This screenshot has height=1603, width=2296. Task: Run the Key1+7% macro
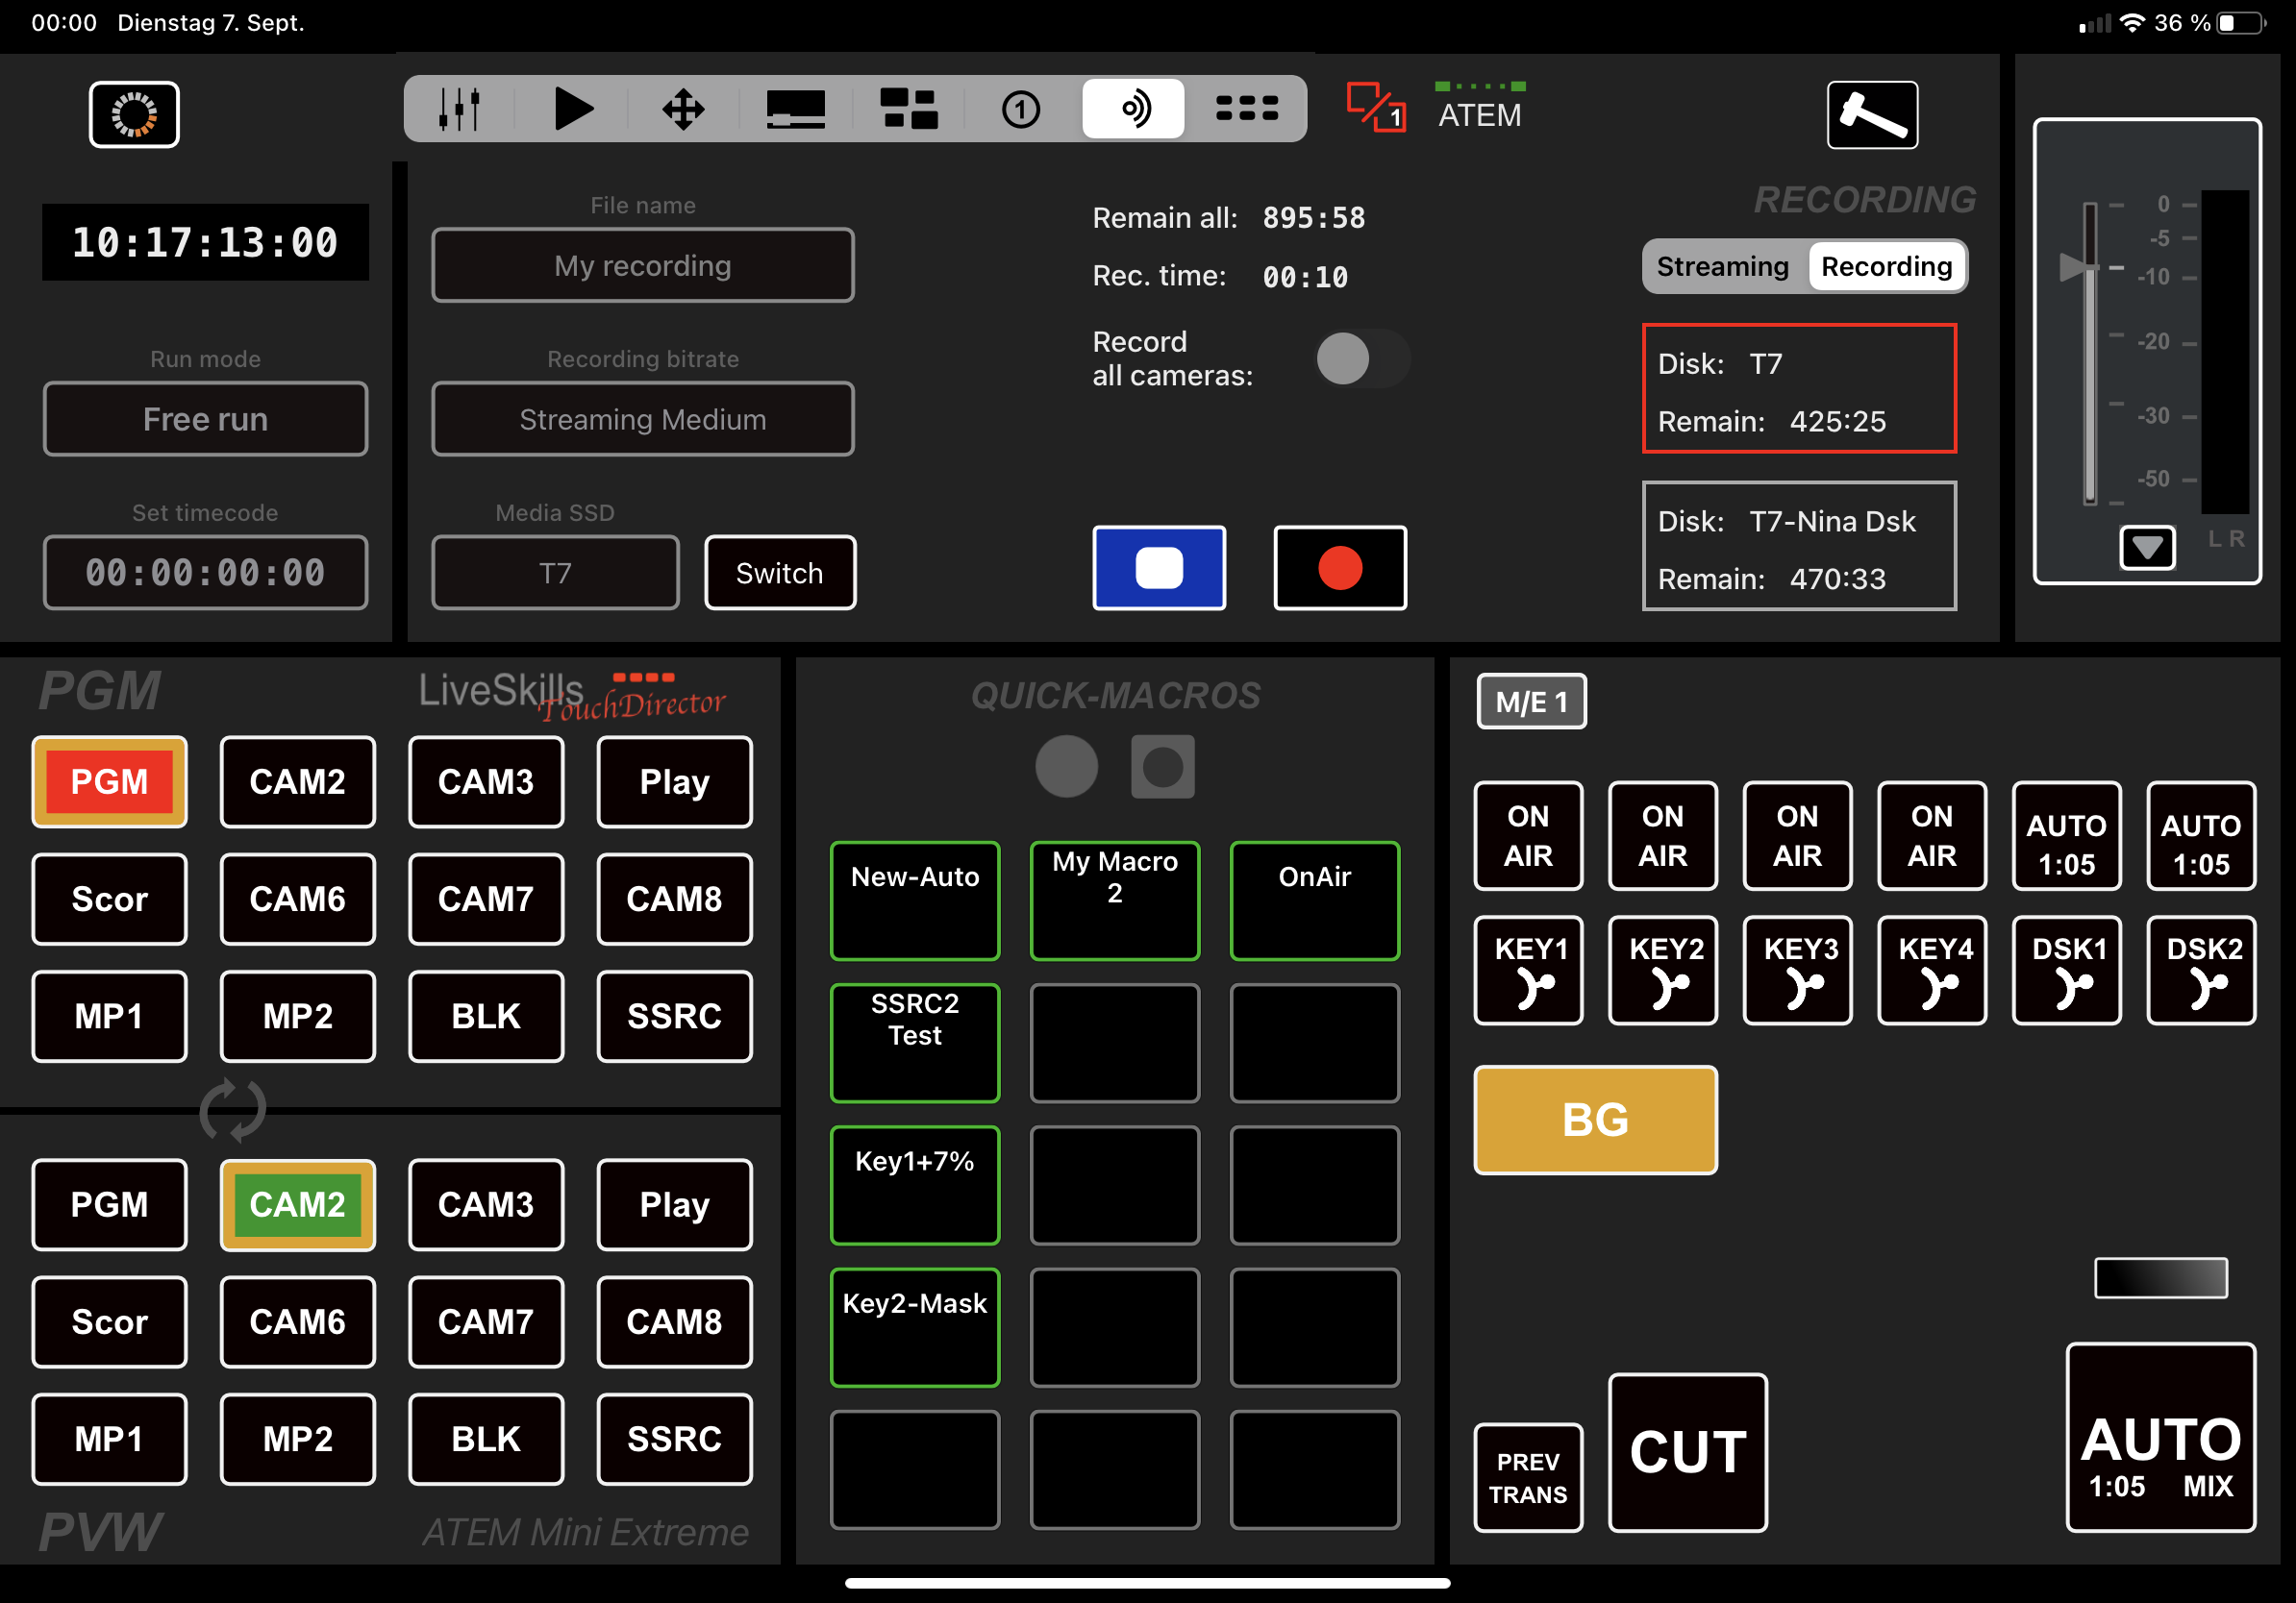coord(915,1185)
